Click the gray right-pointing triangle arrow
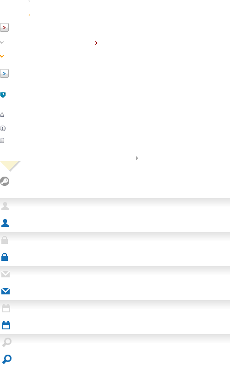This screenshot has height=368, width=230. click(x=137, y=158)
